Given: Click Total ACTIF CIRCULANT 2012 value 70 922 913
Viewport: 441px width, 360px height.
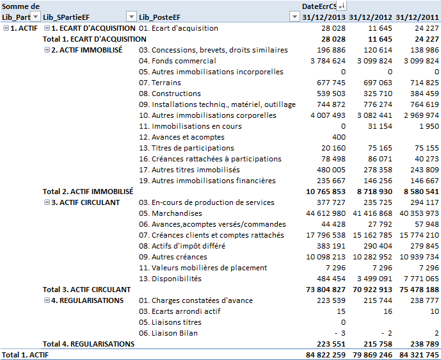Looking at the screenshot, I should click(x=373, y=290).
